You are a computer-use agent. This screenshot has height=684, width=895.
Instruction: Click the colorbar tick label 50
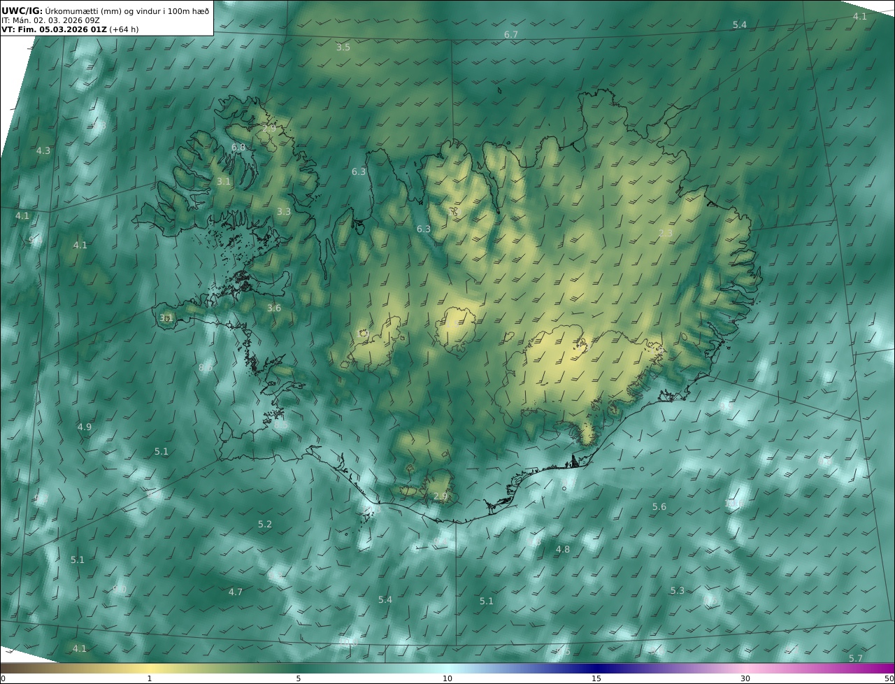(x=889, y=678)
